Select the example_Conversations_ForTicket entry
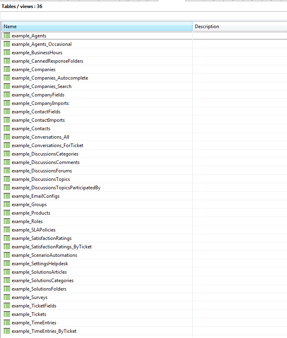Viewport: 287px width, 338px height. (x=47, y=145)
